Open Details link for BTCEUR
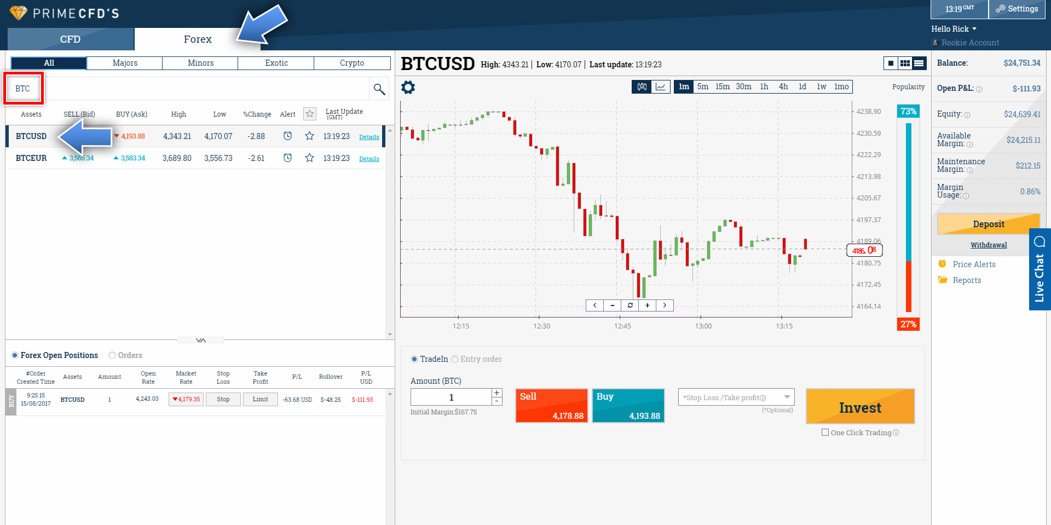1051x525 pixels. tap(369, 159)
